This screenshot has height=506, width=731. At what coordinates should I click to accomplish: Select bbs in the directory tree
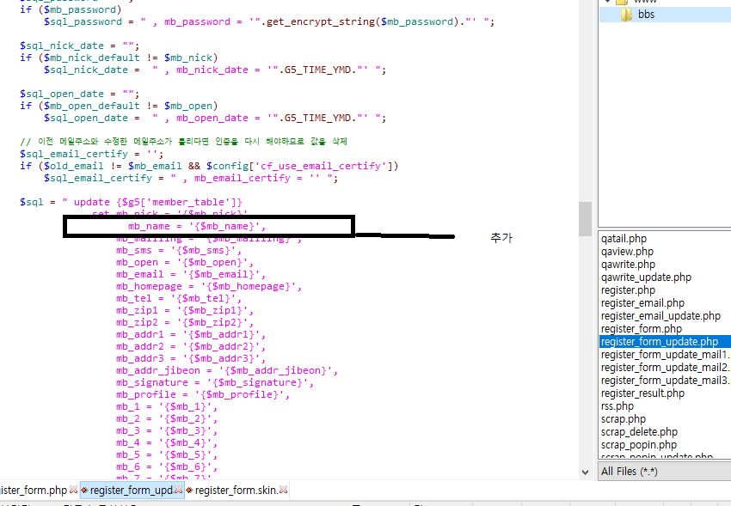point(646,15)
